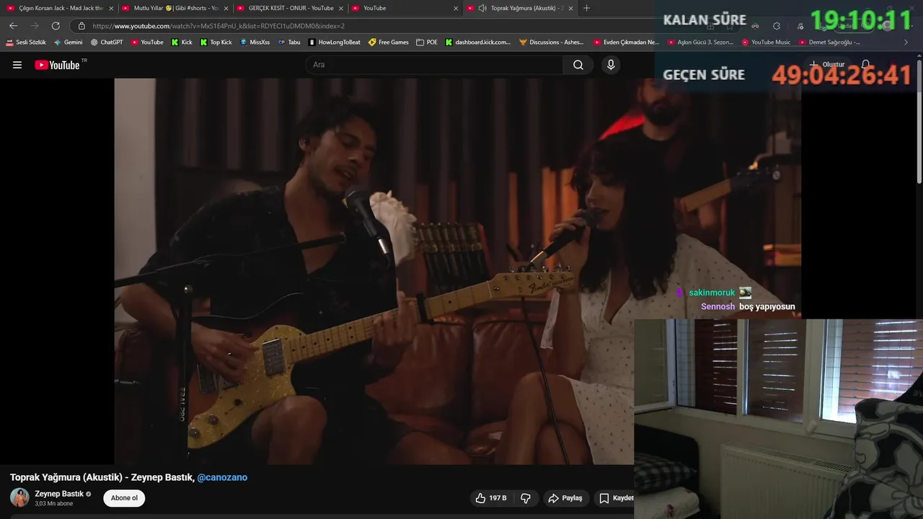Start voice search with the microphone icon
The height and width of the screenshot is (519, 923).
611,65
